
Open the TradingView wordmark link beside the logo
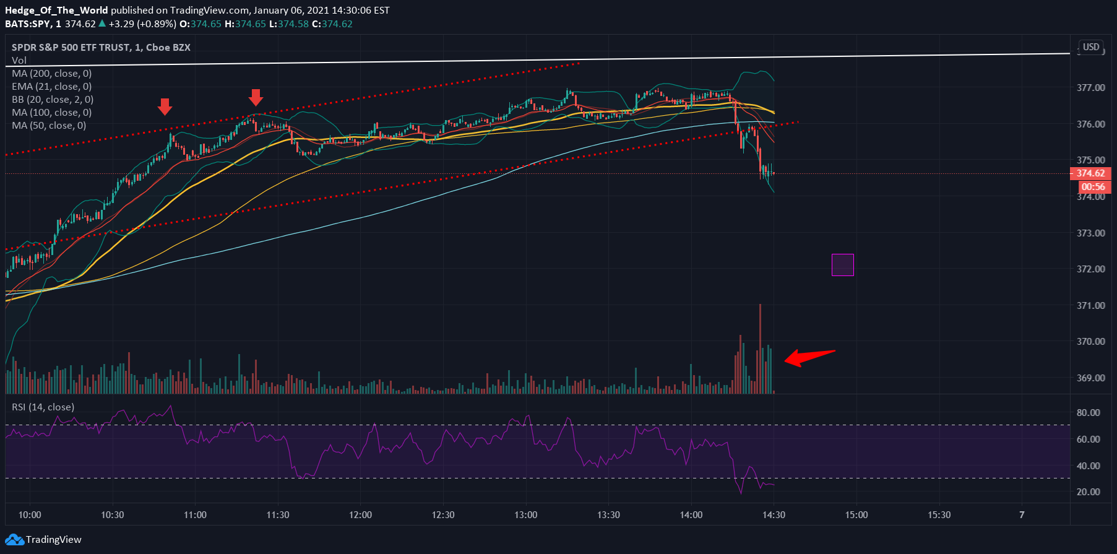pos(54,540)
